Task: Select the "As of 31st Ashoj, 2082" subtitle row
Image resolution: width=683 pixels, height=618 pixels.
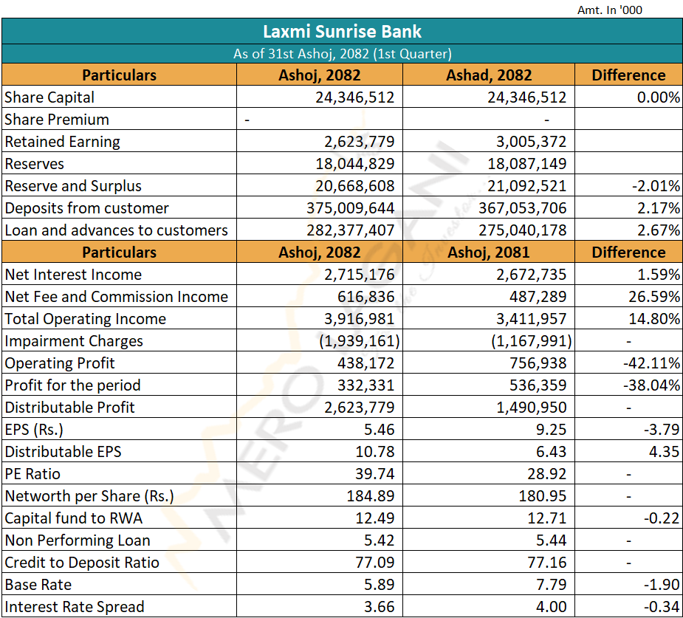Action: pos(342,54)
